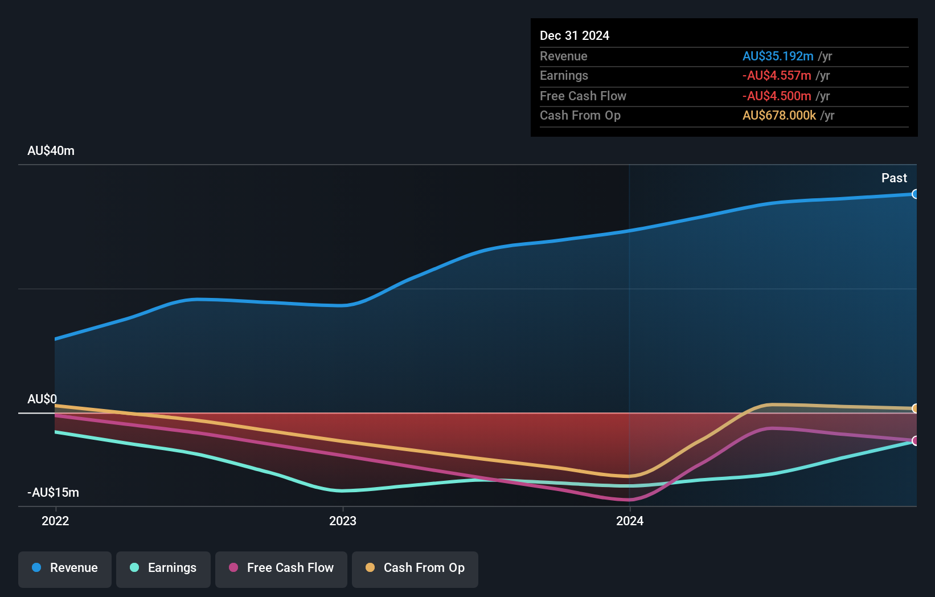Click the Free Cash Flow endpoint circle
The image size is (935, 597).
click(x=915, y=440)
